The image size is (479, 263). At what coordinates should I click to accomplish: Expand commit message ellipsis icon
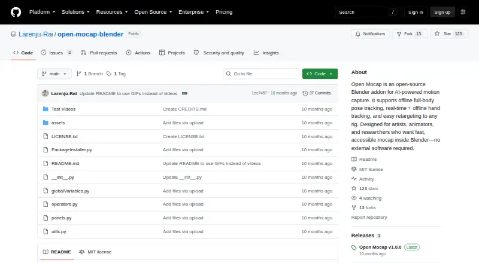[184, 93]
